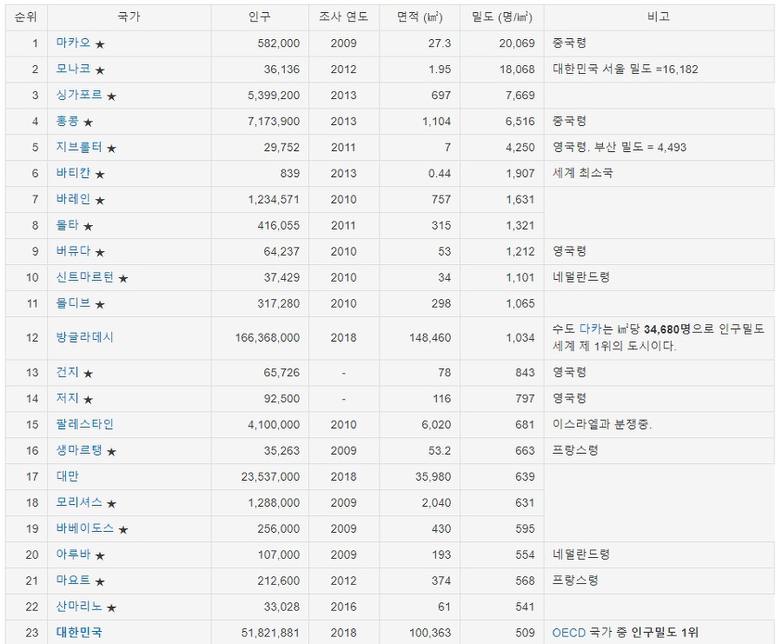782x644 pixels.
Task: Click the 바티칸 link
Action: pyautogui.click(x=73, y=173)
